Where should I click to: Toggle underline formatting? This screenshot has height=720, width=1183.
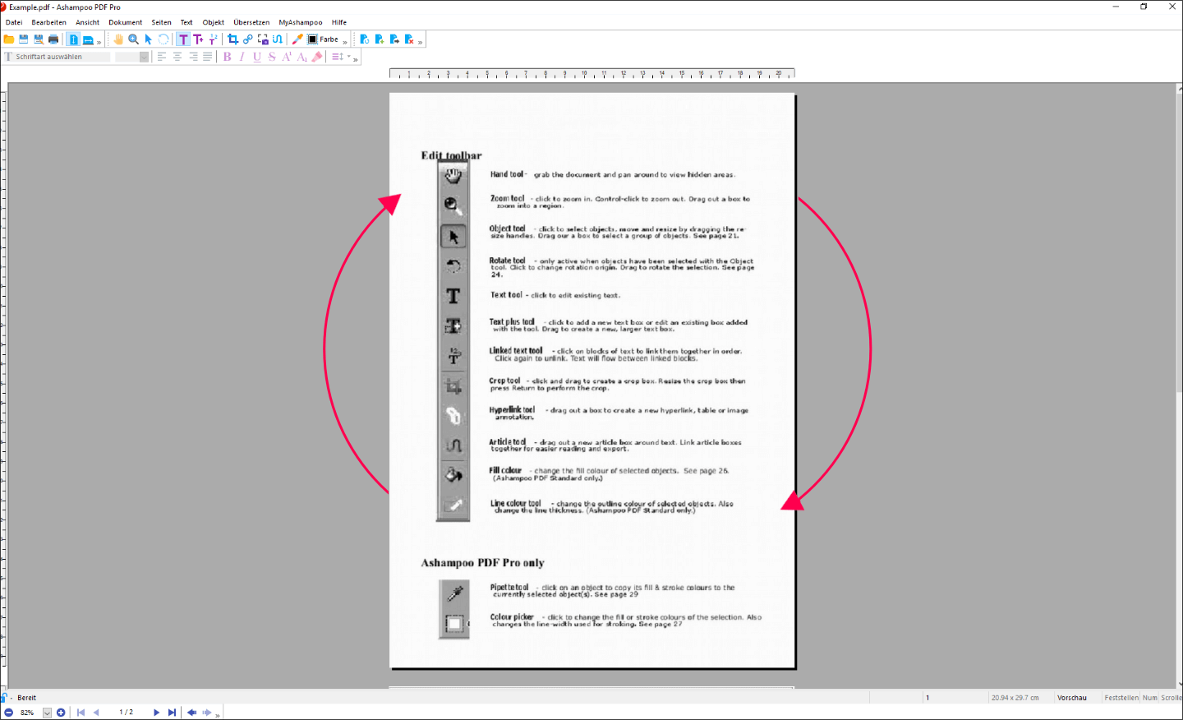point(257,57)
